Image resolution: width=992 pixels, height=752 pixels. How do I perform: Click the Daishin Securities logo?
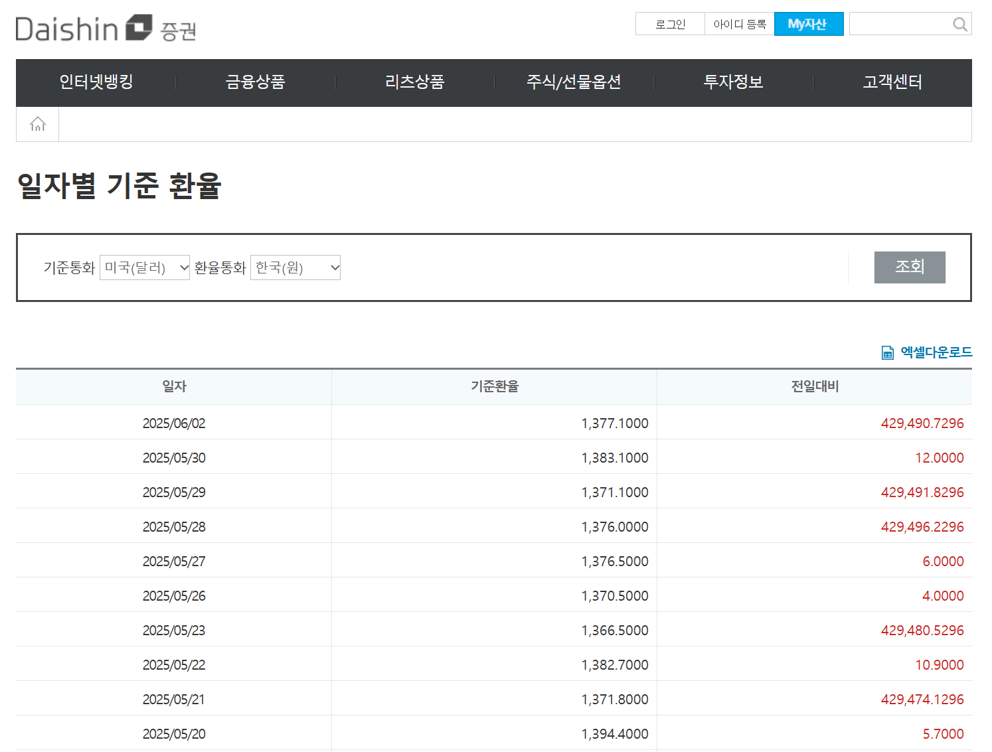pos(106,27)
